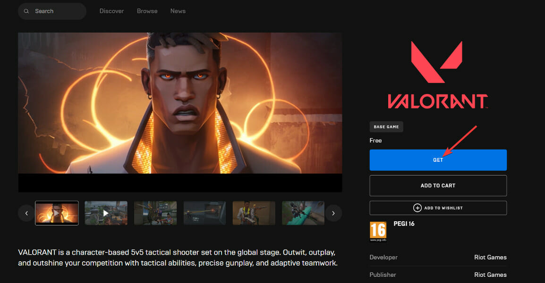Toggle Add to Wishlist for VALORANT

tap(438, 208)
